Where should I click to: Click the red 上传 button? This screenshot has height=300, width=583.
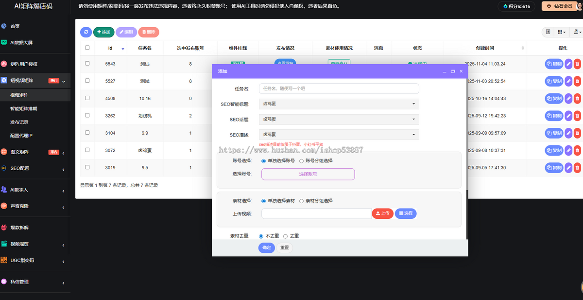coord(383,213)
